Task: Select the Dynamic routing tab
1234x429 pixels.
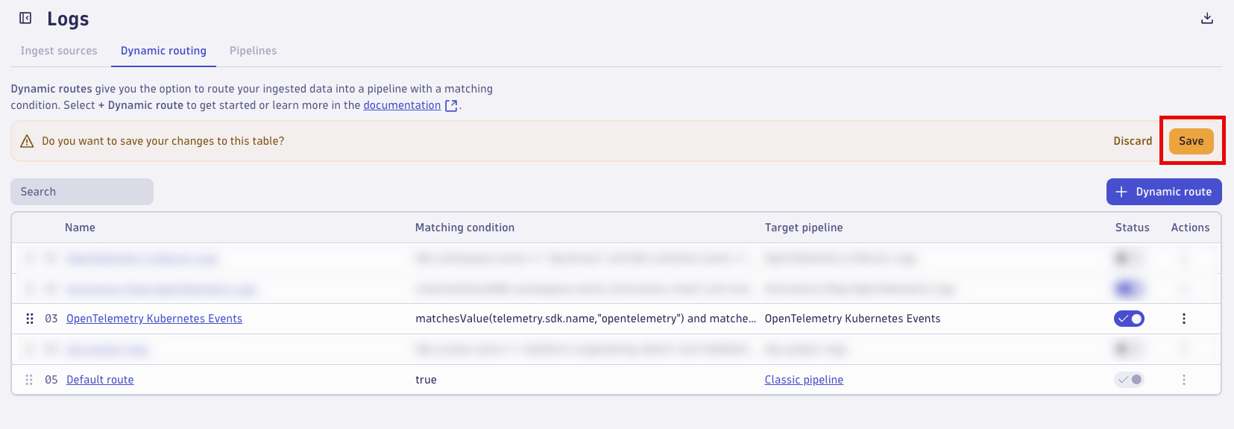Action: pyautogui.click(x=163, y=51)
